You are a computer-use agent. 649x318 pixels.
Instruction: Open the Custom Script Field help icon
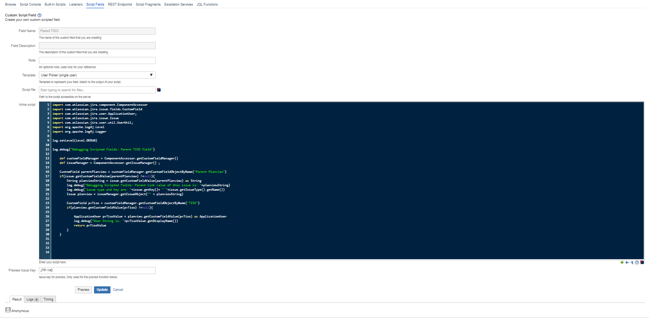(40, 15)
